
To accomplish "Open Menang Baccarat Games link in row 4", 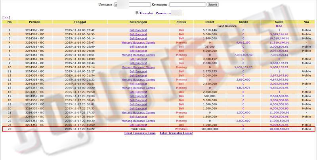I will click(x=138, y=42).
